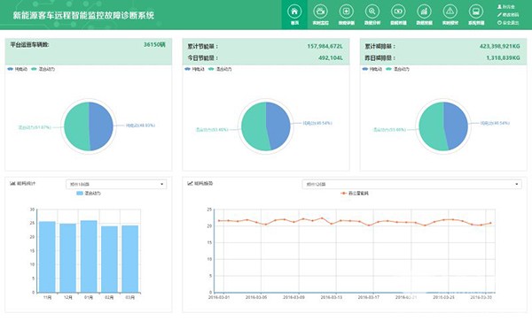532x320 pixels.
Task: Click the 修改密码 link with pencil
Action: click(508, 15)
